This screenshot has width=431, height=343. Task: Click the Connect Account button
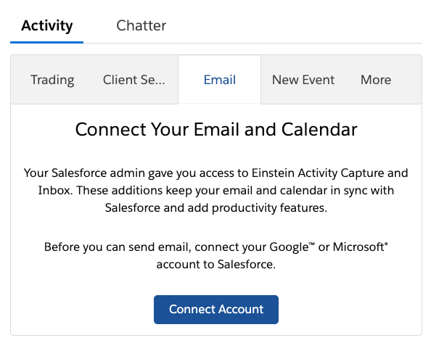216,310
